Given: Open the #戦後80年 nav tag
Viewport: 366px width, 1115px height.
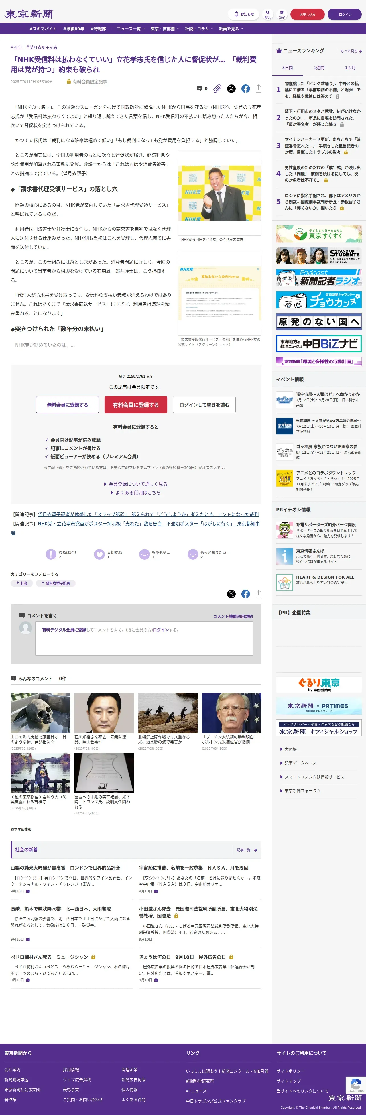Looking at the screenshot, I should [74, 29].
